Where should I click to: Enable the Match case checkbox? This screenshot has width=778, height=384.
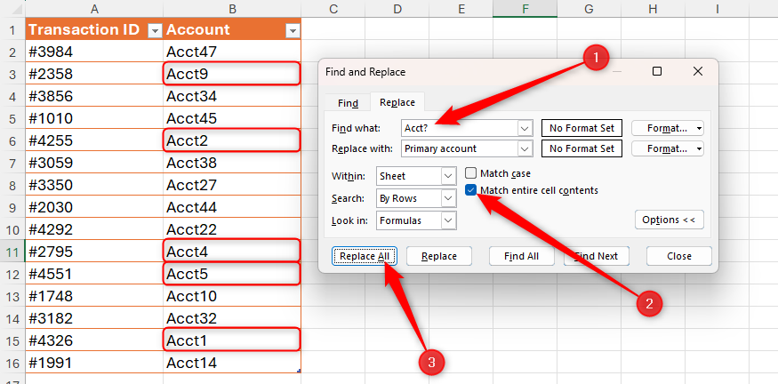tap(472, 173)
